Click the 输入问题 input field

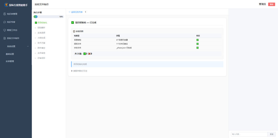(x=249, y=134)
